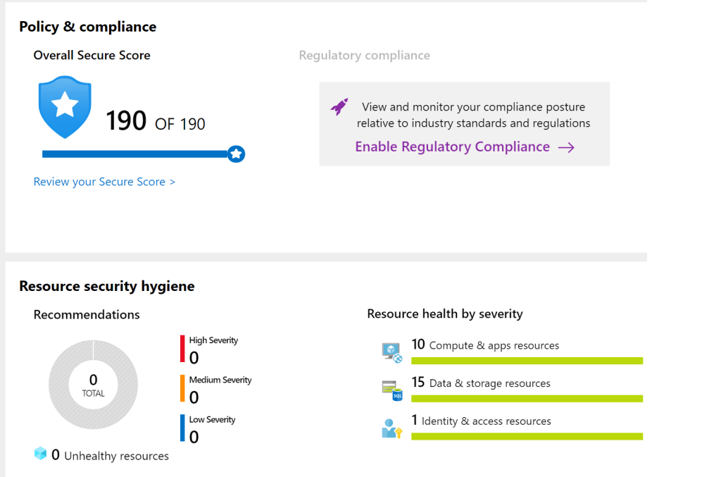Select the red High Severity indicator
721x477 pixels.
[182, 349]
